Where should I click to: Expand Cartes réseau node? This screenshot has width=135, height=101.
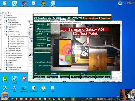(x=5, y=28)
